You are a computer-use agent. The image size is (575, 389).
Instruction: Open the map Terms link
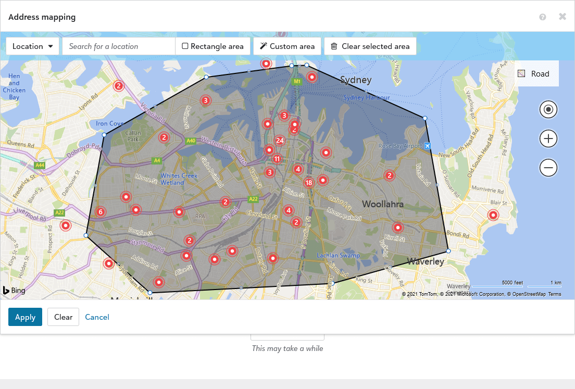click(555, 294)
